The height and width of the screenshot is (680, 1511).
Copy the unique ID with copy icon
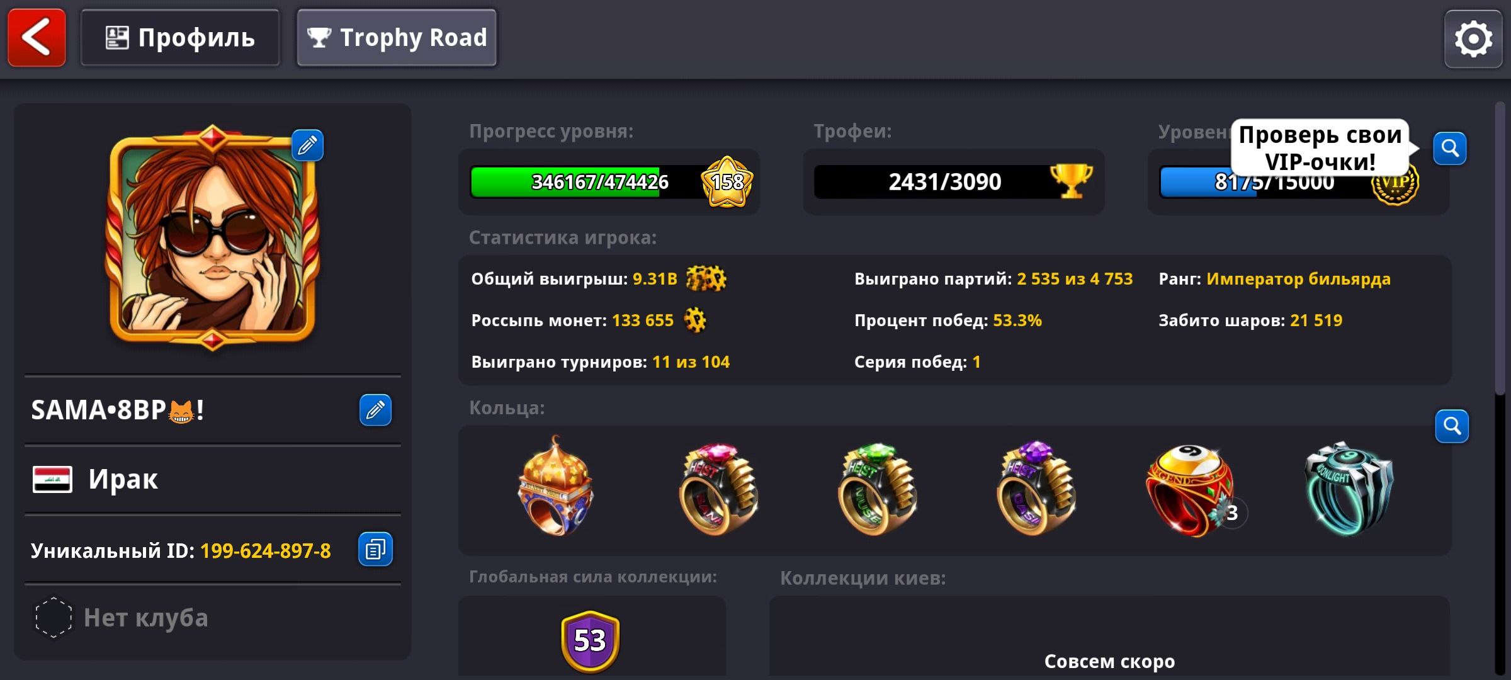(x=375, y=549)
